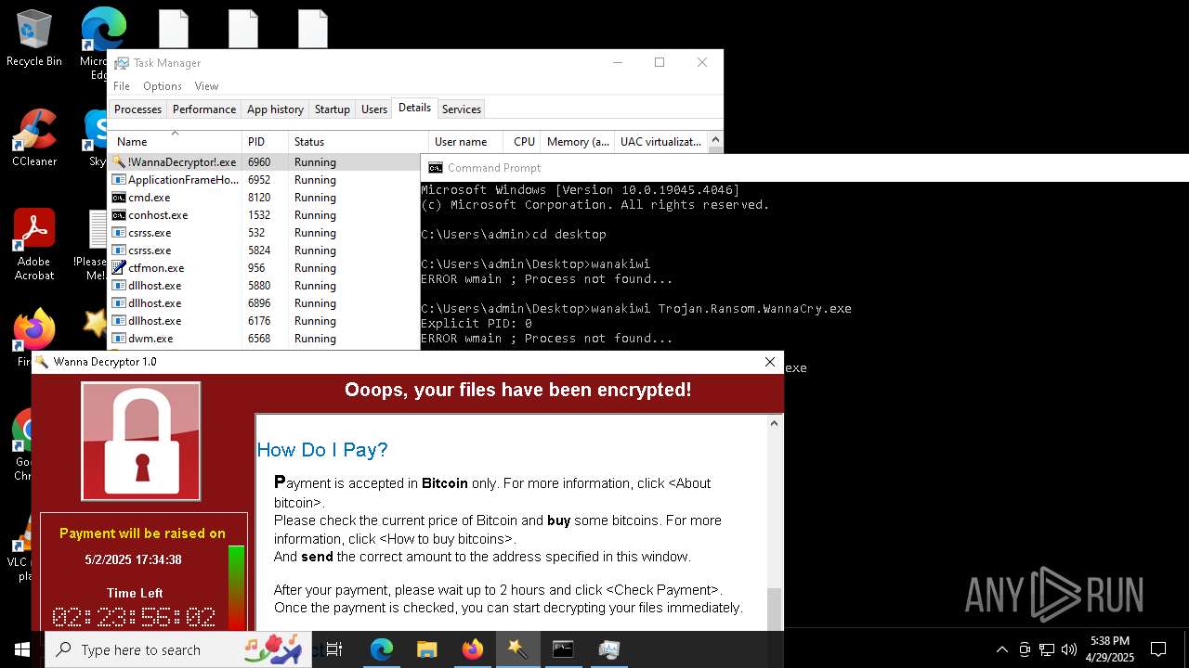The height and width of the screenshot is (668, 1189).
Task: Sort processes by the PID column
Action: 265,142
